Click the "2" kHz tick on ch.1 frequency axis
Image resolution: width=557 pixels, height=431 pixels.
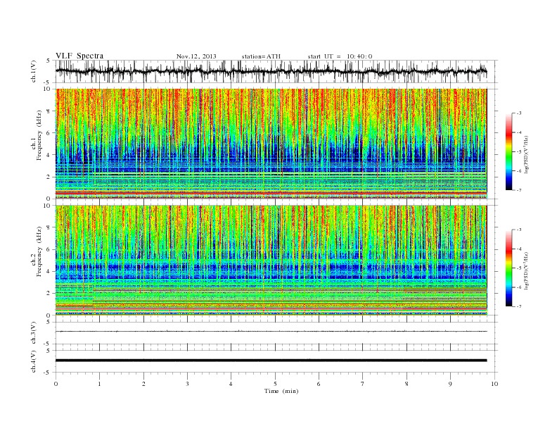click(49, 177)
